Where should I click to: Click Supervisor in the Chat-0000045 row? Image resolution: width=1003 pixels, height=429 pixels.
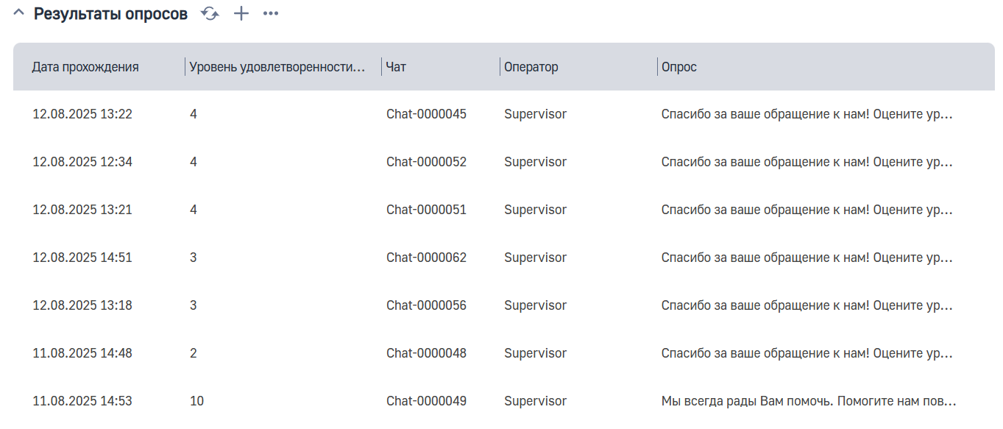pyautogui.click(x=535, y=114)
